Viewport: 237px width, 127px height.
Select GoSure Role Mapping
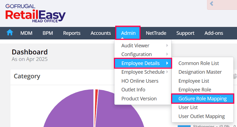point(202,99)
